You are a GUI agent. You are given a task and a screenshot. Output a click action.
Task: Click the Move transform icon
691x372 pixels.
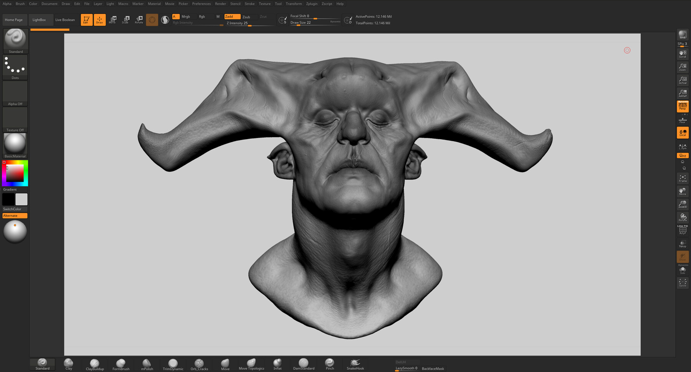click(112, 20)
